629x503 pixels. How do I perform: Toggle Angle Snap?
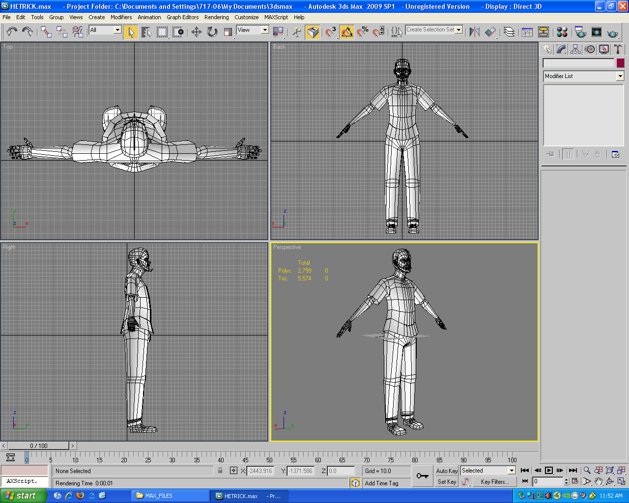click(347, 32)
